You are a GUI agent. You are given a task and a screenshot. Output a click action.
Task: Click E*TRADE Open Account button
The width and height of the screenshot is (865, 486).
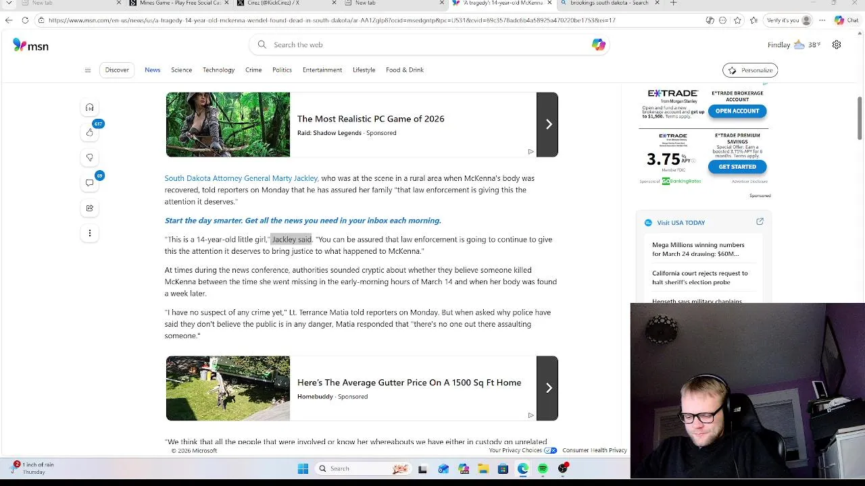pyautogui.click(x=737, y=111)
